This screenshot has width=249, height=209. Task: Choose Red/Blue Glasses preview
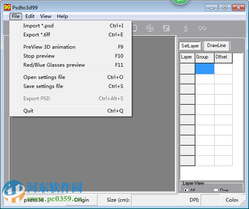coord(73,65)
